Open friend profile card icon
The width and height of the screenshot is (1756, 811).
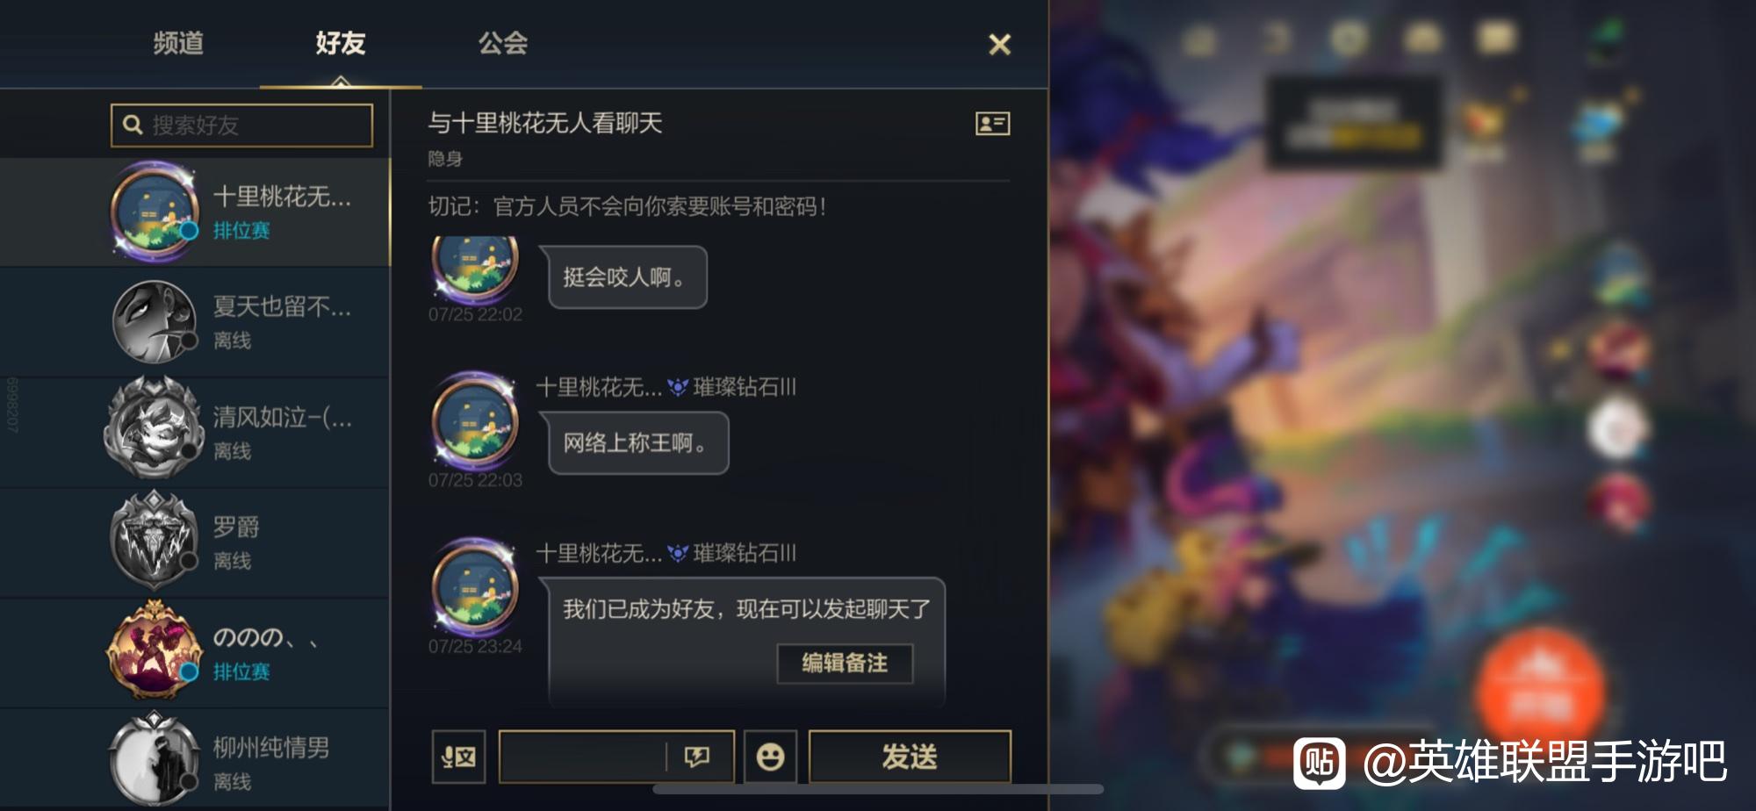tap(992, 124)
